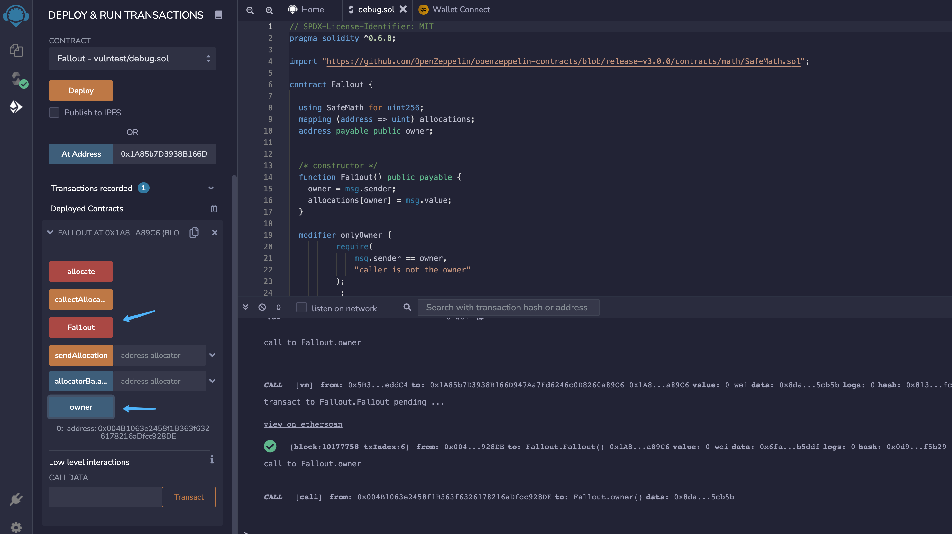Switch to the Home tab
Image resolution: width=952 pixels, height=534 pixels.
point(306,9)
